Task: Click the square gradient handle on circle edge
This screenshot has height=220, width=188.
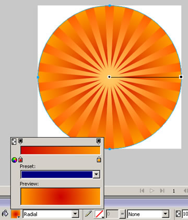Action: click(x=181, y=77)
